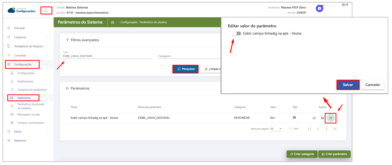Go to first page of results

[x=310, y=129]
